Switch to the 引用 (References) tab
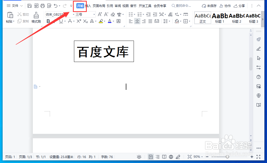Screen dimensions: 267x163 coord(110,6)
